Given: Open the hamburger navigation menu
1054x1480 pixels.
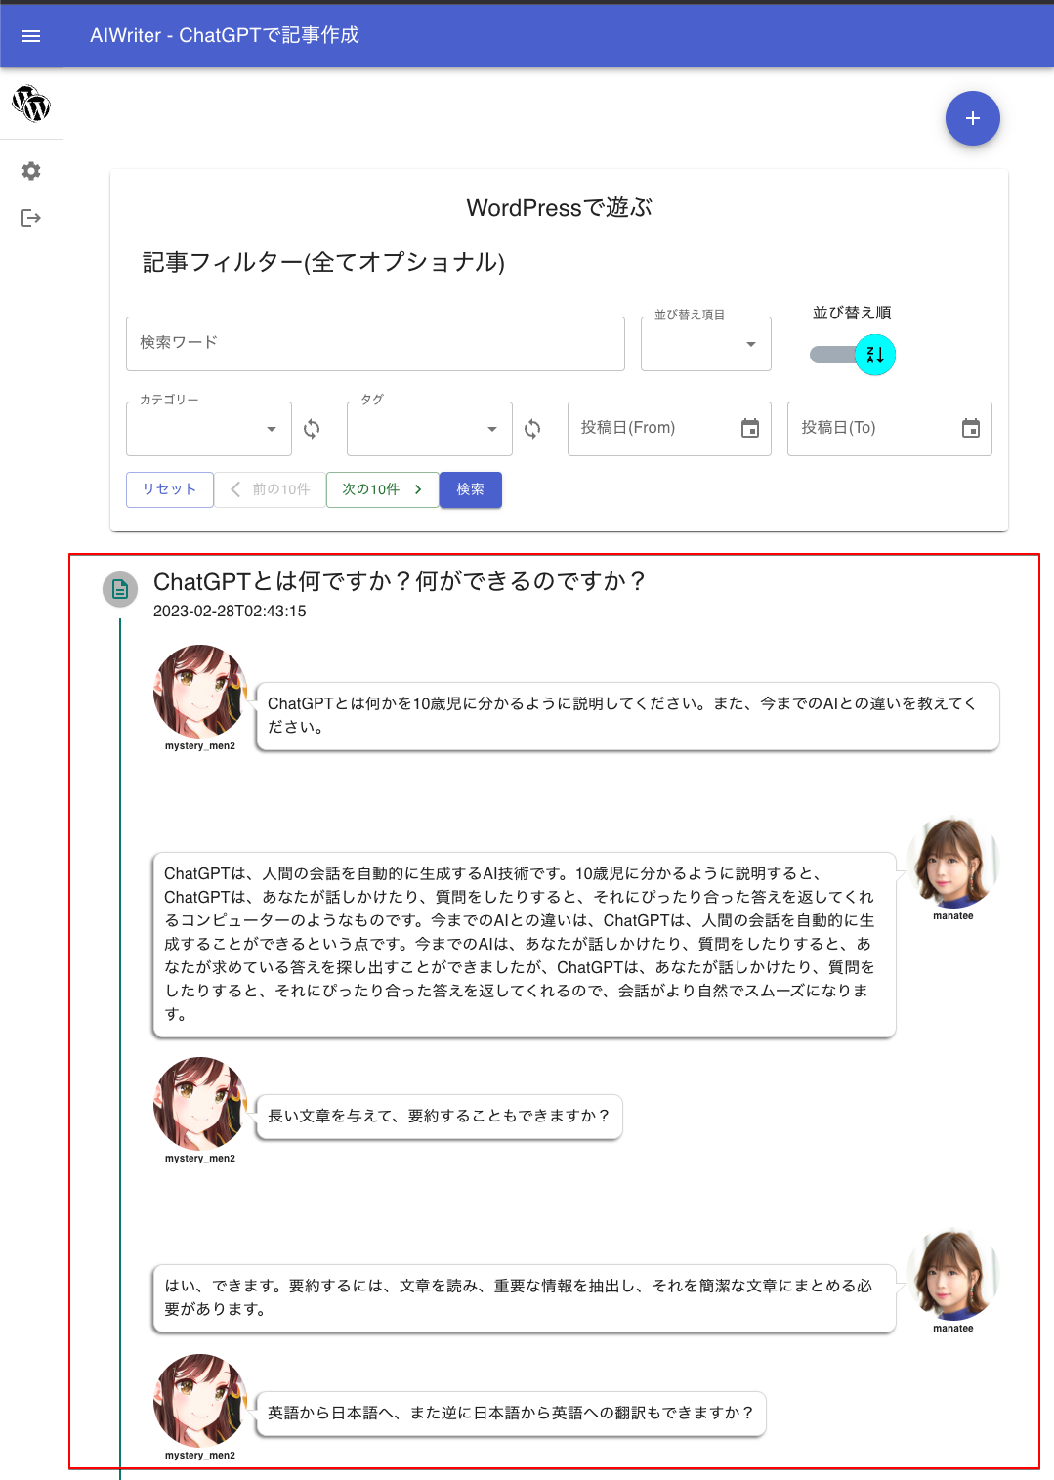Looking at the screenshot, I should pos(30,36).
